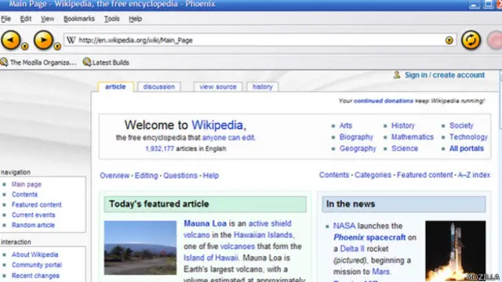The width and height of the screenshot is (502, 282).
Task: Click the URL address field
Action: tap(260, 40)
